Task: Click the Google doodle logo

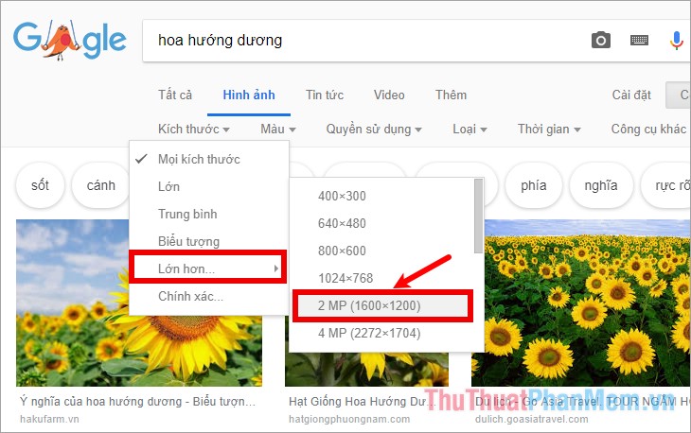Action: click(70, 40)
